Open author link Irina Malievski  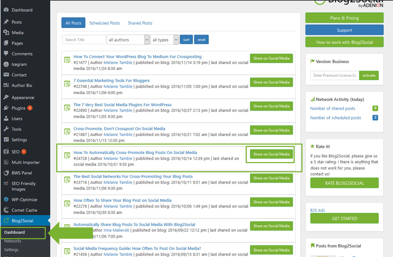tap(117, 230)
